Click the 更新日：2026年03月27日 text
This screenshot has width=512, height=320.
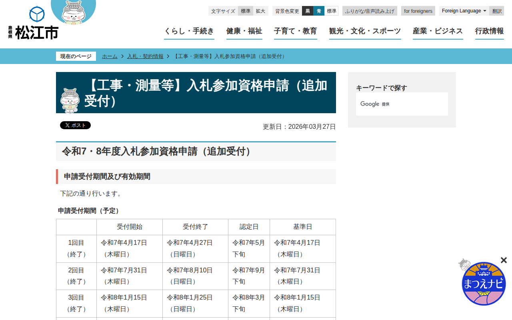point(299,127)
